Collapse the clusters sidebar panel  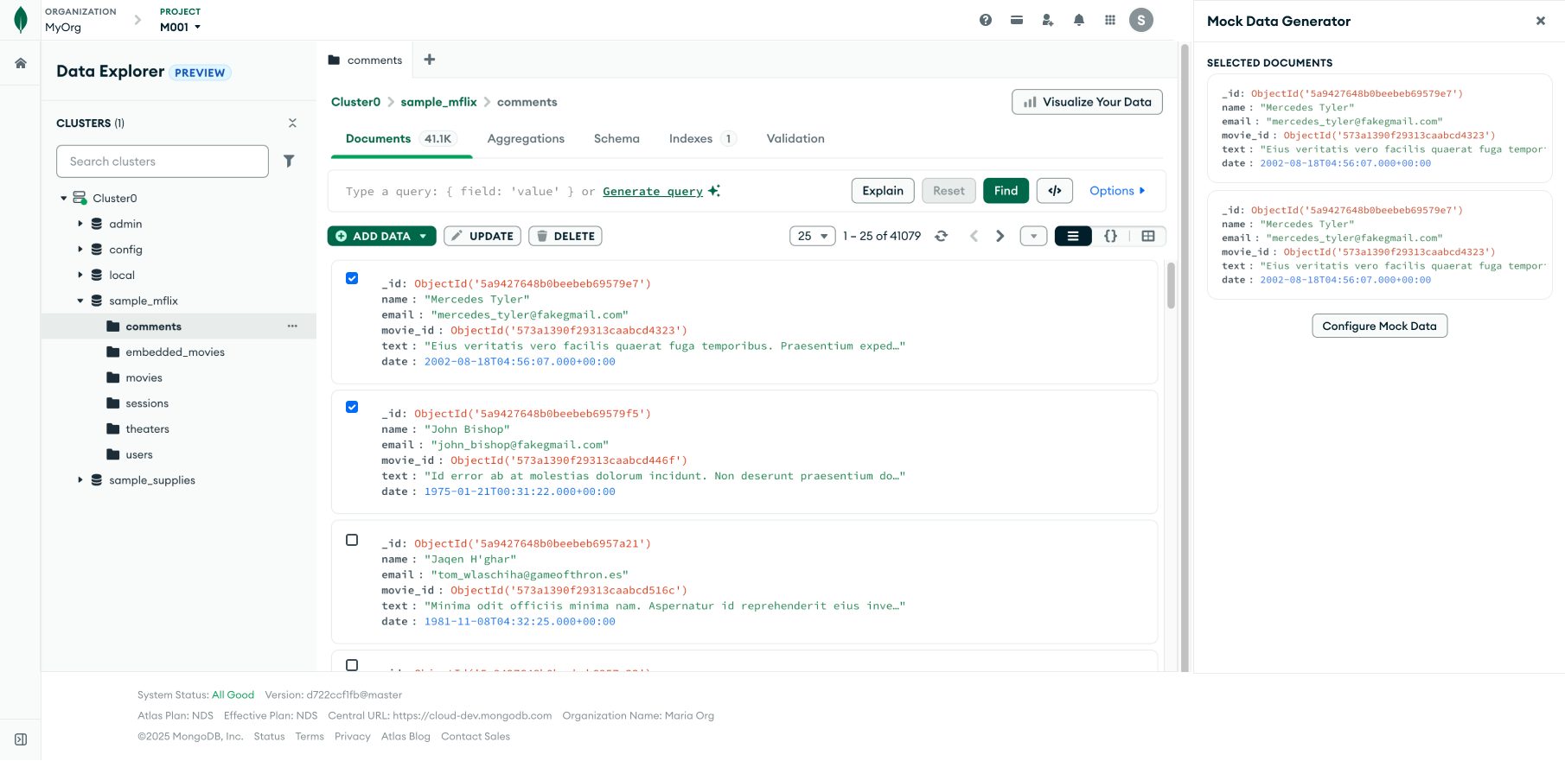click(292, 124)
